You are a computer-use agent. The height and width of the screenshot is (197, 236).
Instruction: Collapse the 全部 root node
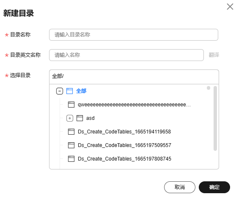(x=60, y=91)
